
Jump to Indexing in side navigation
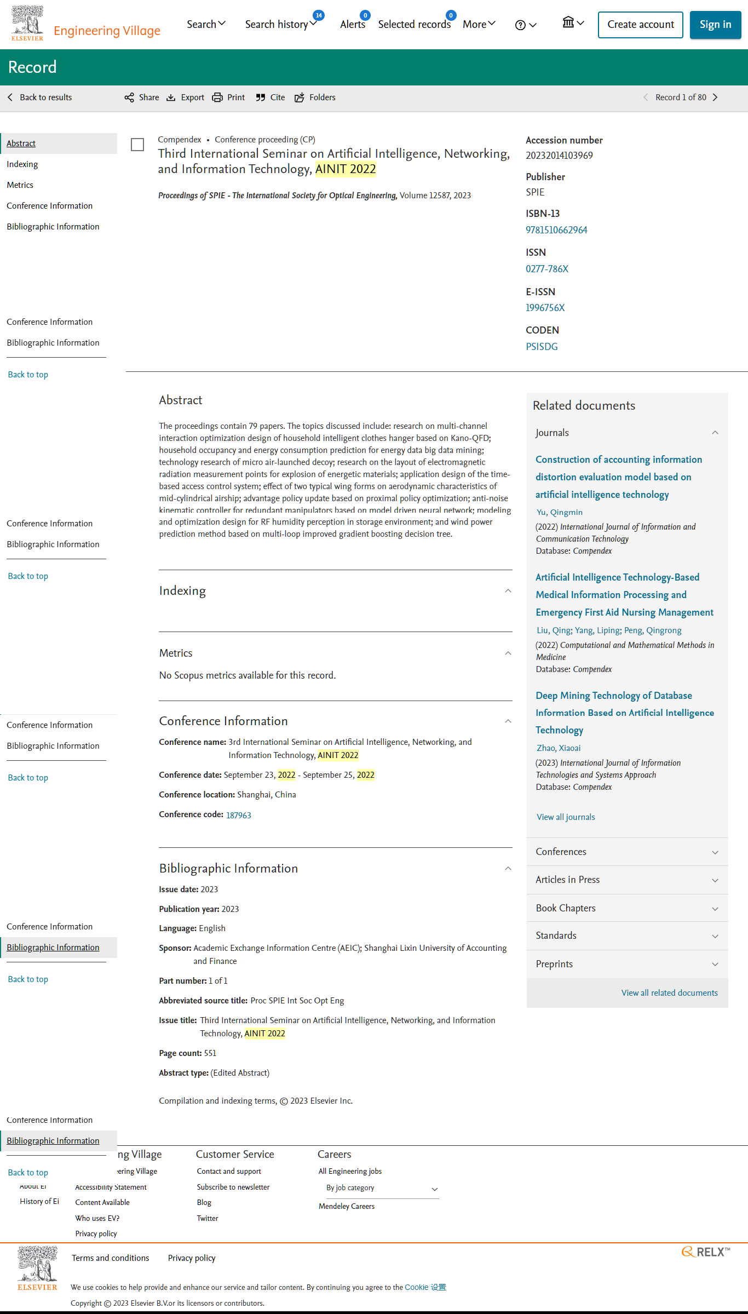[x=22, y=164]
